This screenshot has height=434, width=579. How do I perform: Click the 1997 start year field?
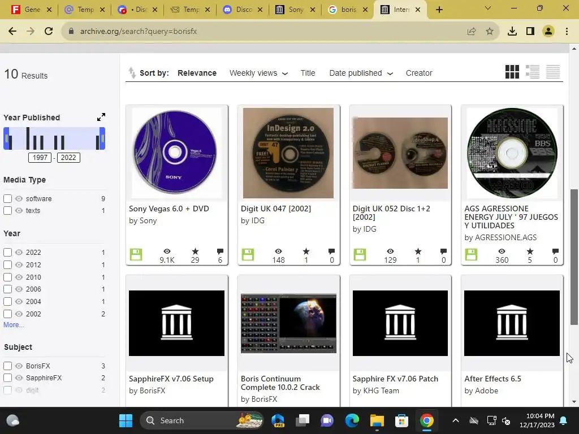click(x=40, y=158)
